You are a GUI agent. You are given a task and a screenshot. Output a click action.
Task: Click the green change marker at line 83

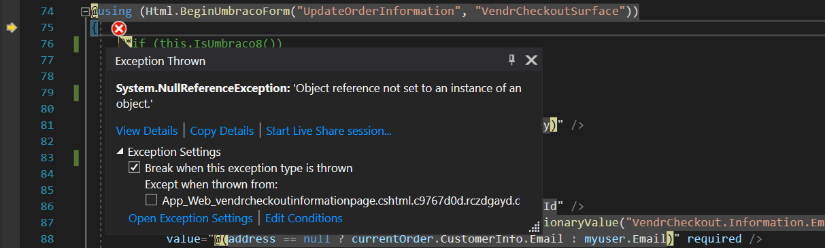tap(77, 158)
